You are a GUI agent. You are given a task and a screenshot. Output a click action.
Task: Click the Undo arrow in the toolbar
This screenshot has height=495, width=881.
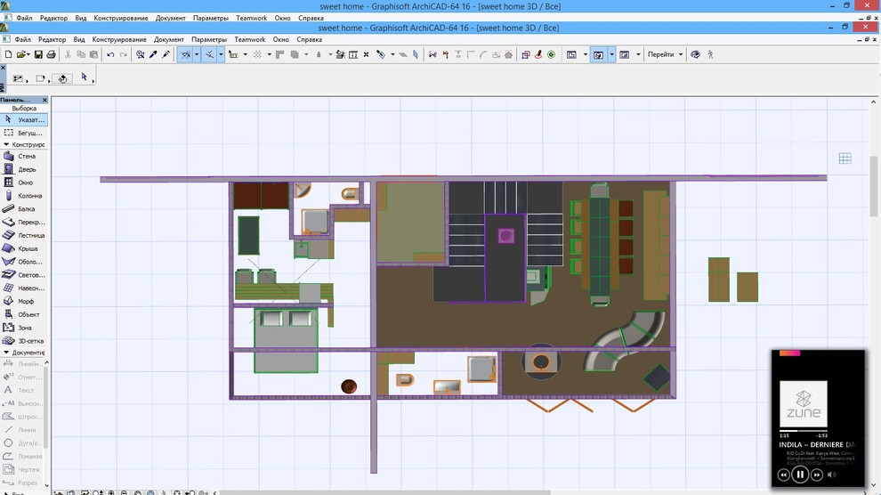[x=110, y=55]
